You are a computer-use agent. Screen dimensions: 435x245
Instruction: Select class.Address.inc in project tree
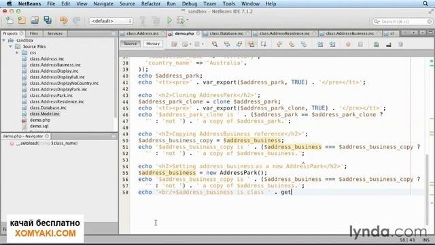[47, 59]
